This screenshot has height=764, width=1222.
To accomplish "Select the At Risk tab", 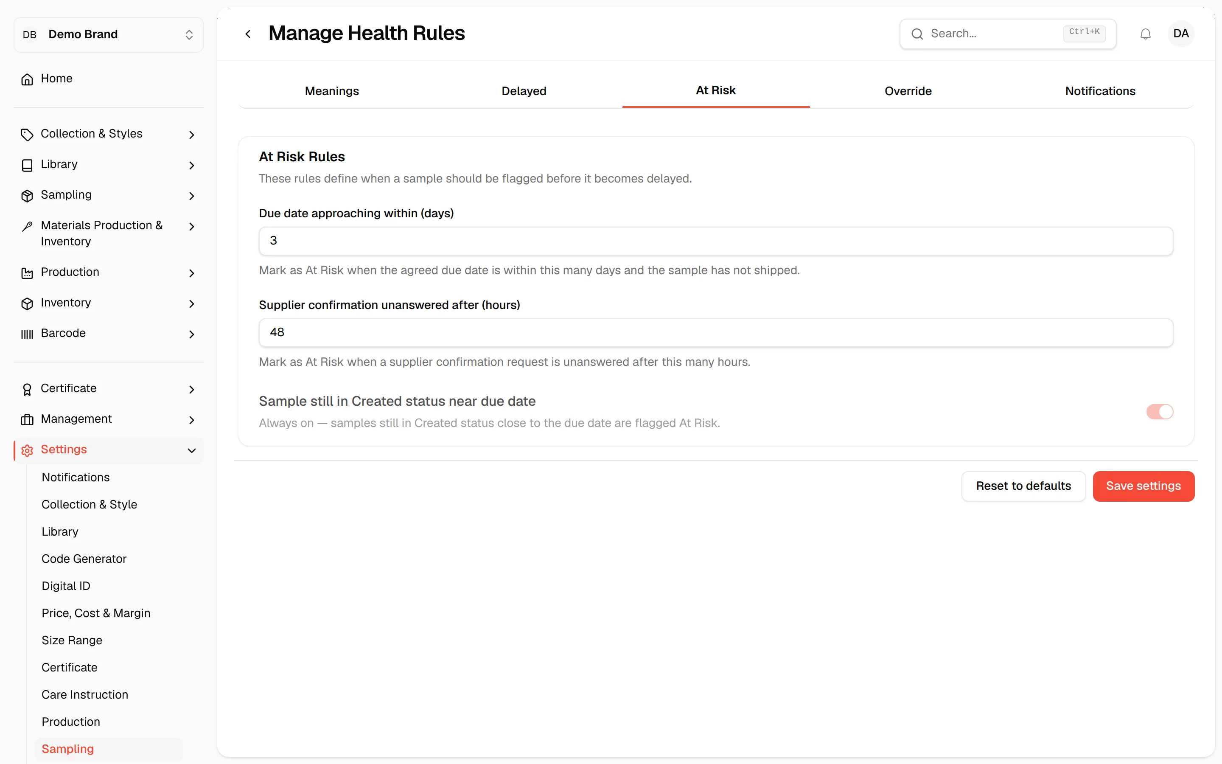I will pos(715,90).
